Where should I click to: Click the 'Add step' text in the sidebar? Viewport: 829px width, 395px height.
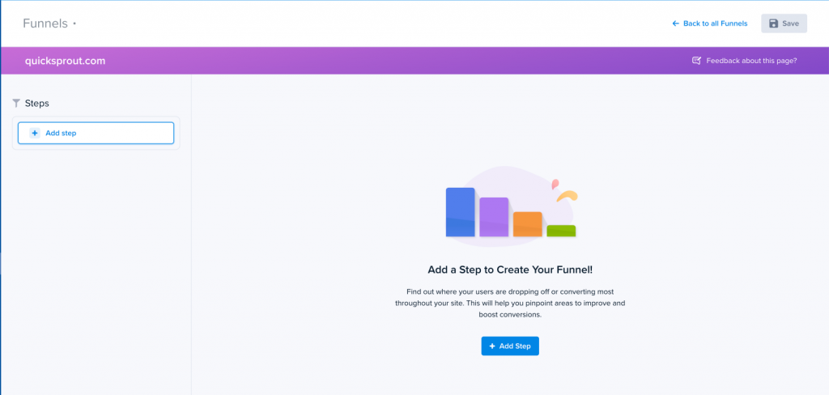point(61,133)
